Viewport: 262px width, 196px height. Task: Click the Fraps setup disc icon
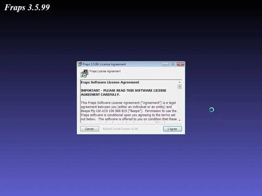(84, 73)
